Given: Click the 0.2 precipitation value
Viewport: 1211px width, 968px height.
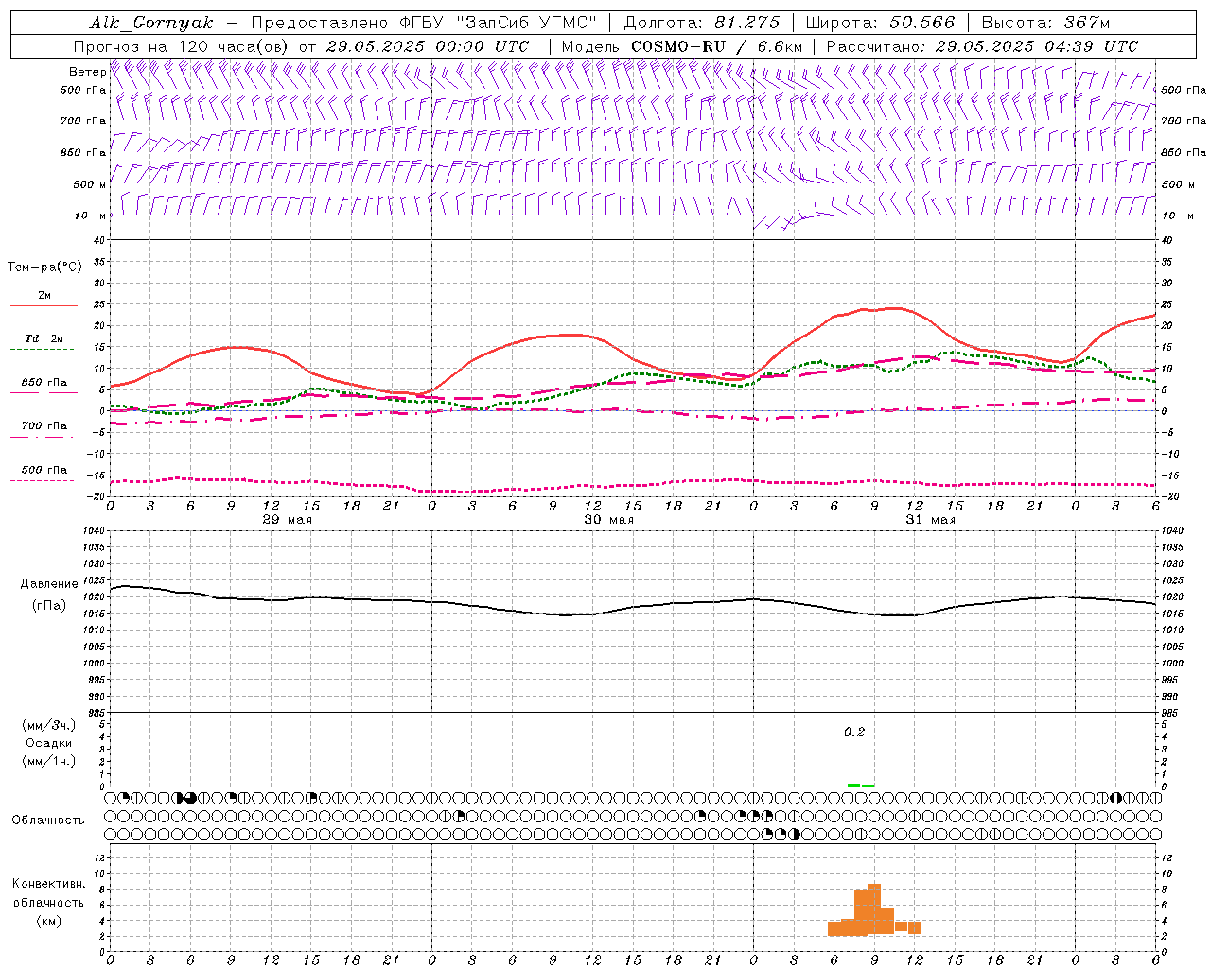Looking at the screenshot, I should click(854, 732).
